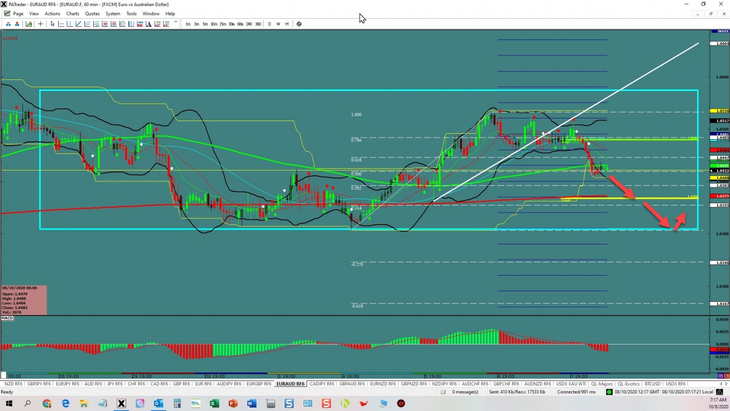The height and width of the screenshot is (411, 730).
Task: Click the warning triangle status icon
Action: [720, 392]
